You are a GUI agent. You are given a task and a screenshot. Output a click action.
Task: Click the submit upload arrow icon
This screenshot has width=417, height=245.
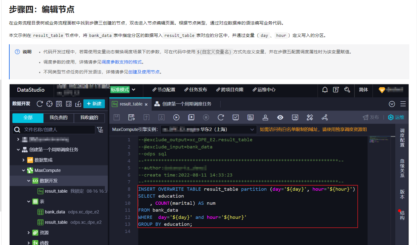146,117
